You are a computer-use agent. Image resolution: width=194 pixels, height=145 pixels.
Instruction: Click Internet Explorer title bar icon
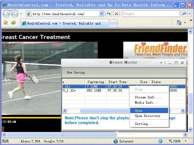[x=4, y=5]
